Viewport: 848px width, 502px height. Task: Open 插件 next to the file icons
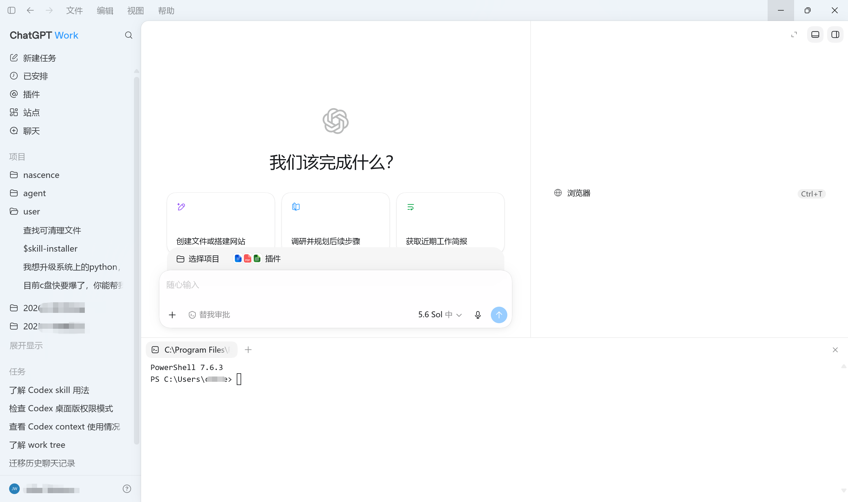(x=257, y=259)
